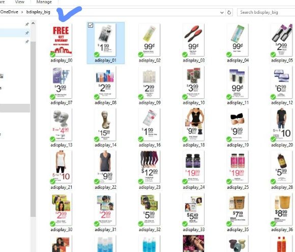Select the adisplay_13 mannequin heads thumbnail
Screen dimensions: 295x252
(x=61, y=124)
